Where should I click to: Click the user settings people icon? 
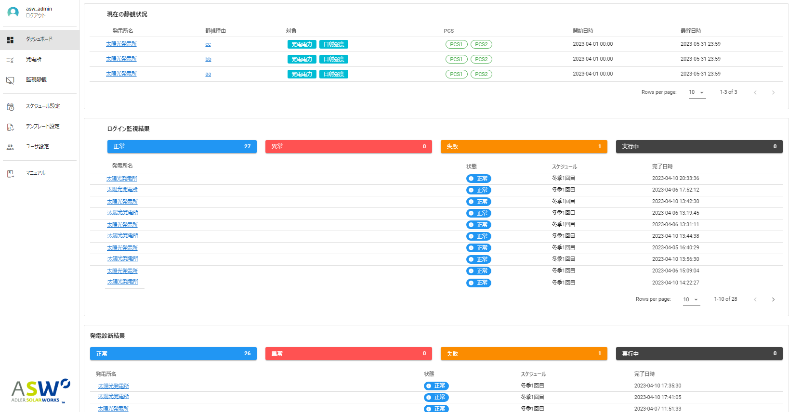(x=10, y=147)
